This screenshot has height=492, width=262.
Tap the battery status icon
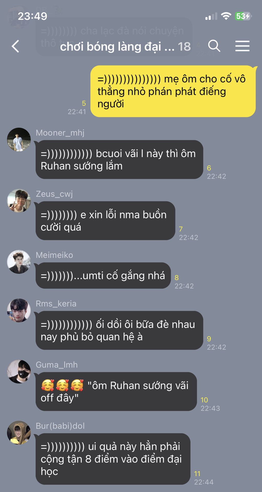[243, 16]
